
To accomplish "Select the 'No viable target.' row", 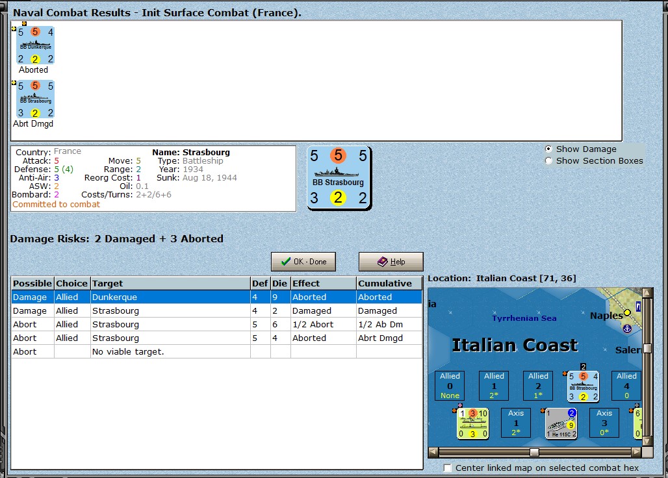I will point(217,351).
